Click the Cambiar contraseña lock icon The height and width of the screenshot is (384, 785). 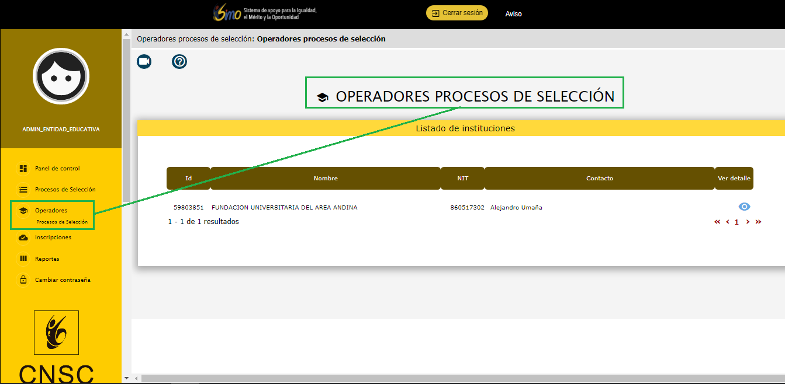(x=23, y=280)
